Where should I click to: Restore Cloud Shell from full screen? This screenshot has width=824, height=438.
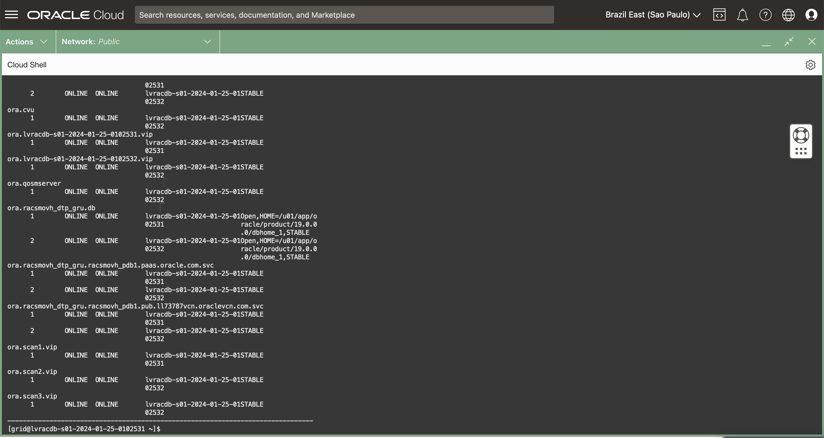pos(789,41)
